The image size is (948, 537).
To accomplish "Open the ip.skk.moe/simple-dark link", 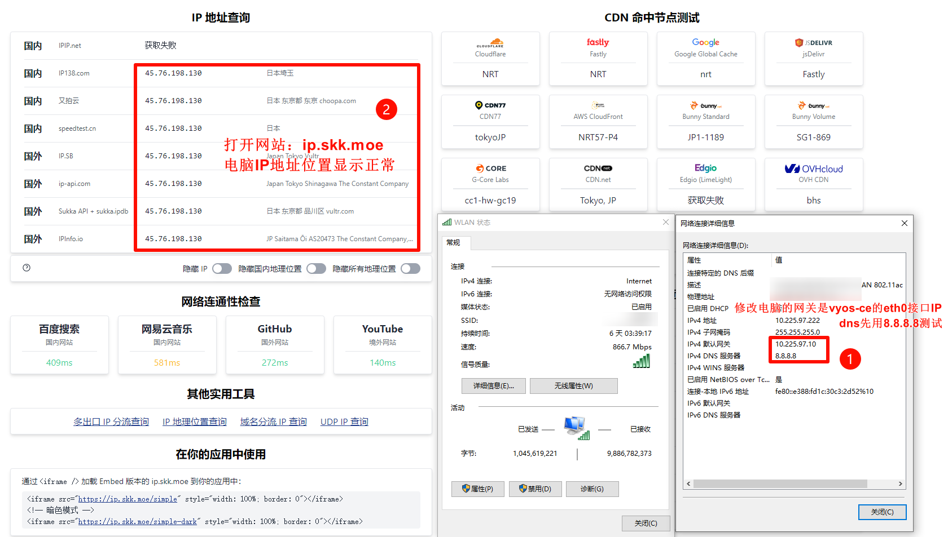I will tap(137, 522).
